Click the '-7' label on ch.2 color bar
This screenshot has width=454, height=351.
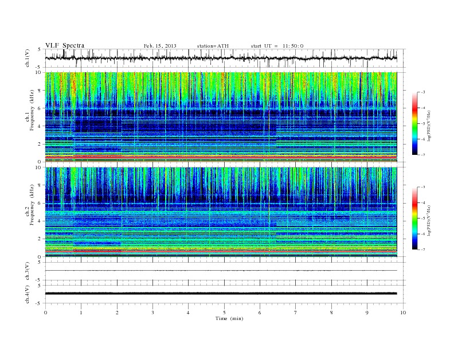pos(422,249)
